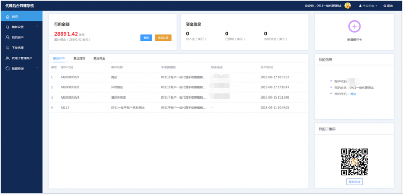Screen dimensions: 403x195
Task: Click the welcome text 0911一级代理测试 in header
Action: point(329,6)
